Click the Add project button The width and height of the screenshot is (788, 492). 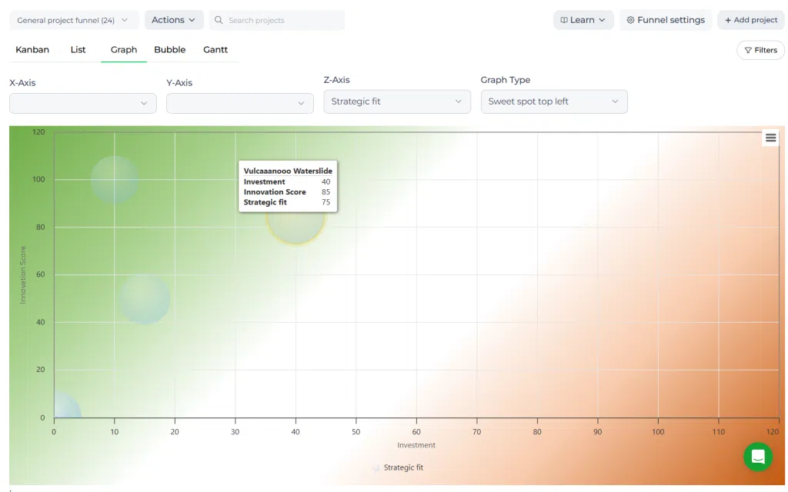pyautogui.click(x=751, y=20)
